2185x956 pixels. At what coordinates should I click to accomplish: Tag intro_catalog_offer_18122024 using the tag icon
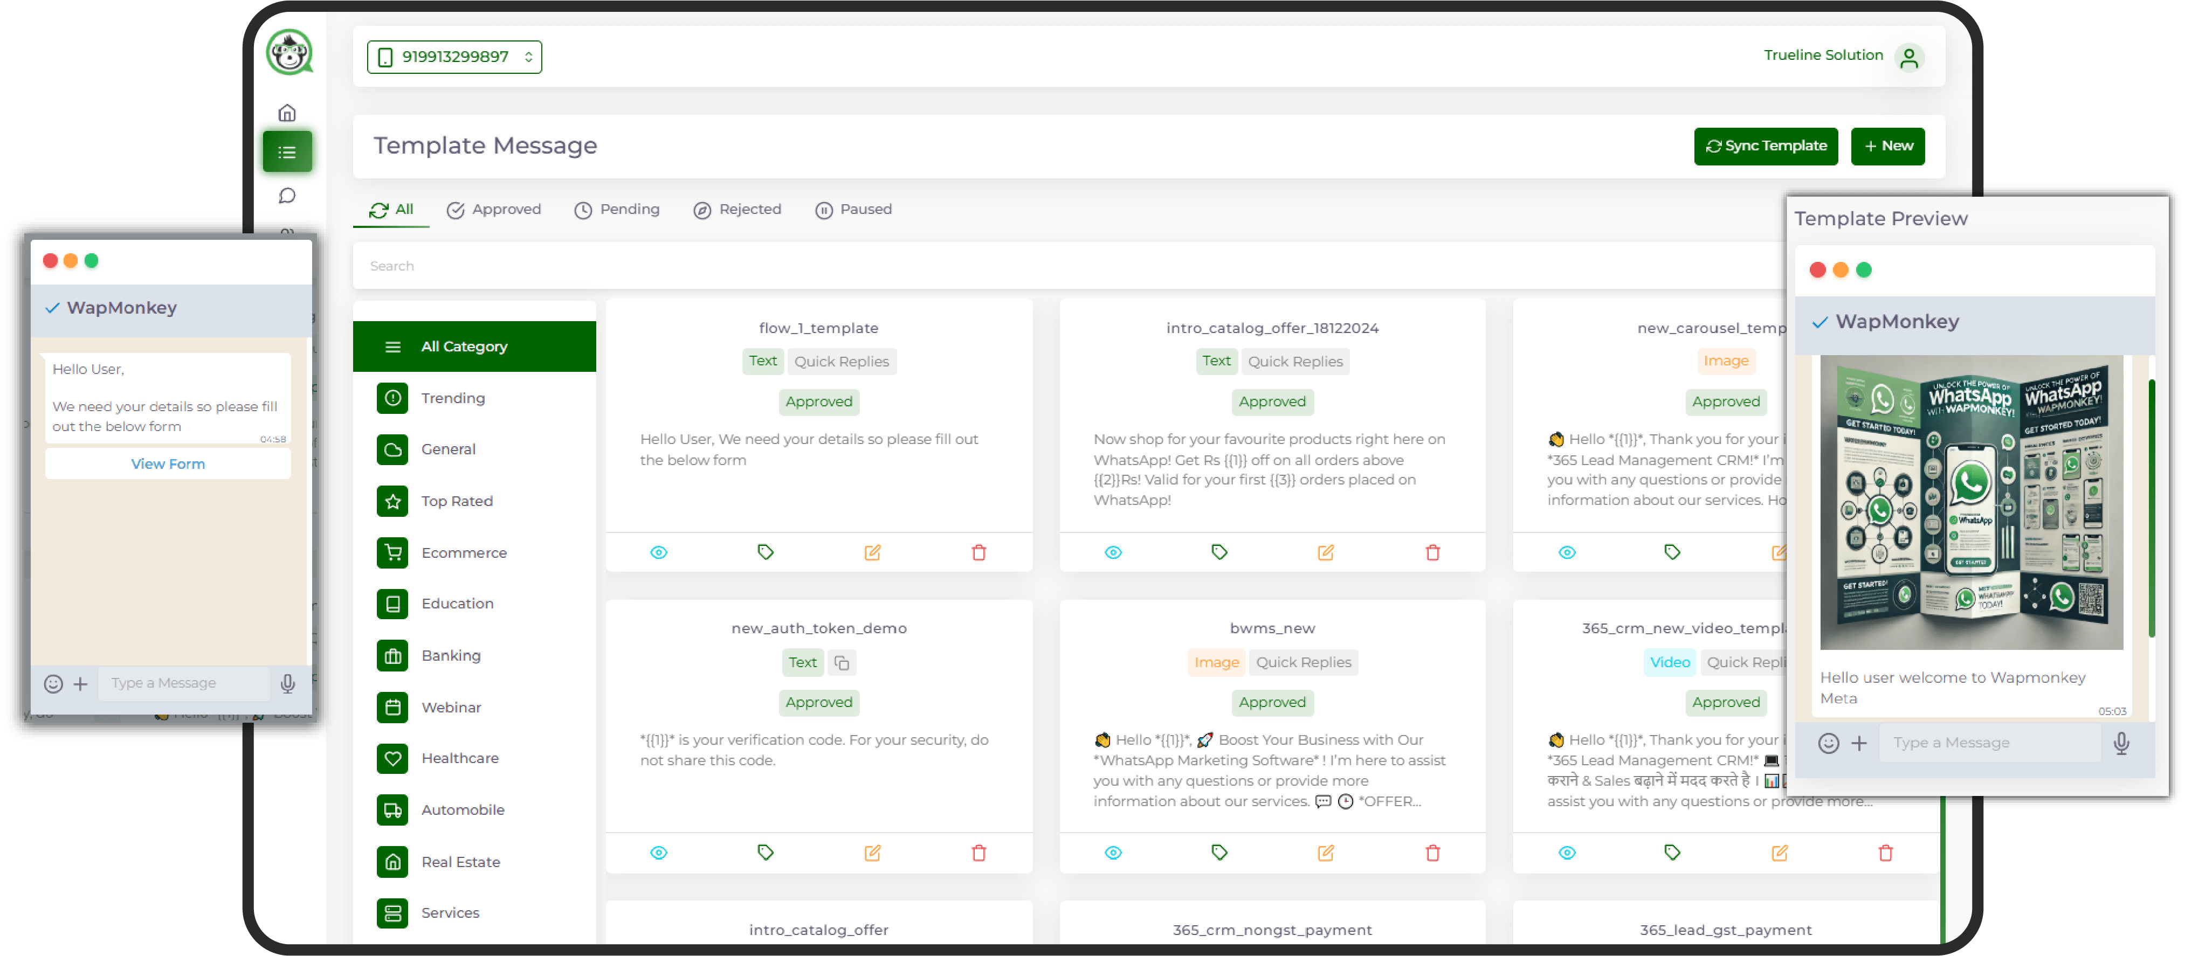1219,552
